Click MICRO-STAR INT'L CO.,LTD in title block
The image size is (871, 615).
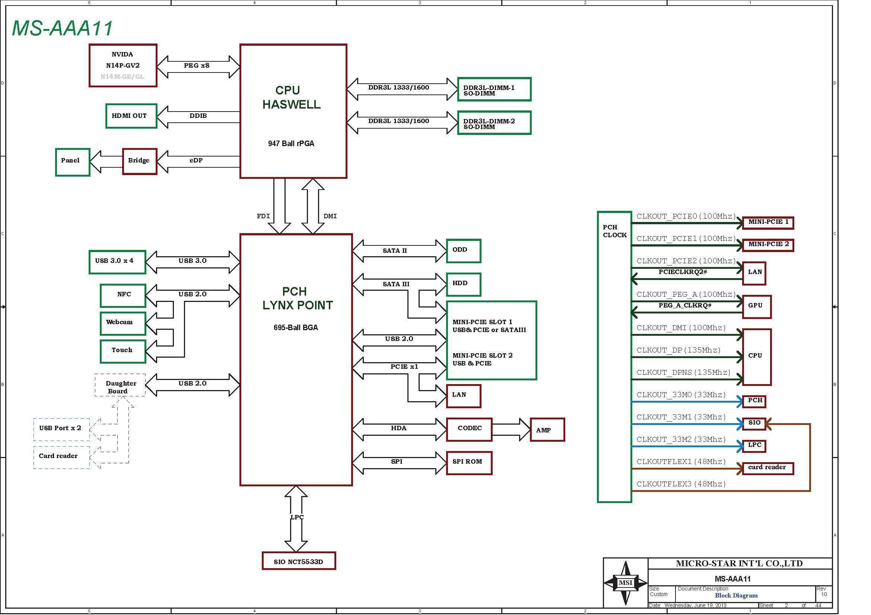pyautogui.click(x=739, y=563)
